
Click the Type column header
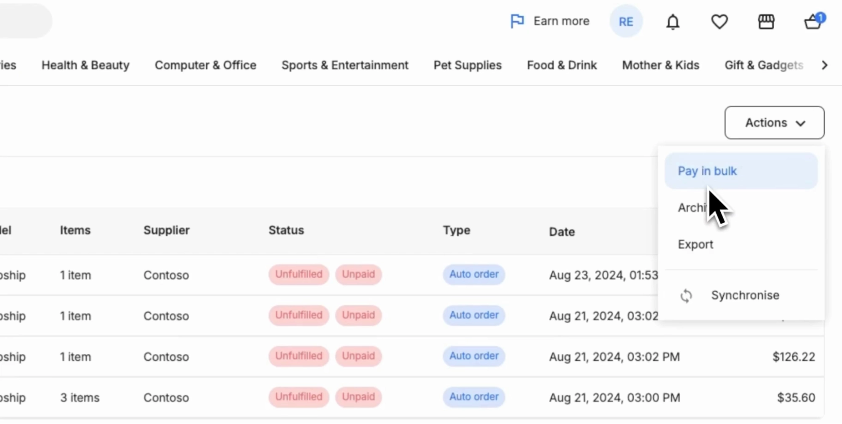coord(456,230)
